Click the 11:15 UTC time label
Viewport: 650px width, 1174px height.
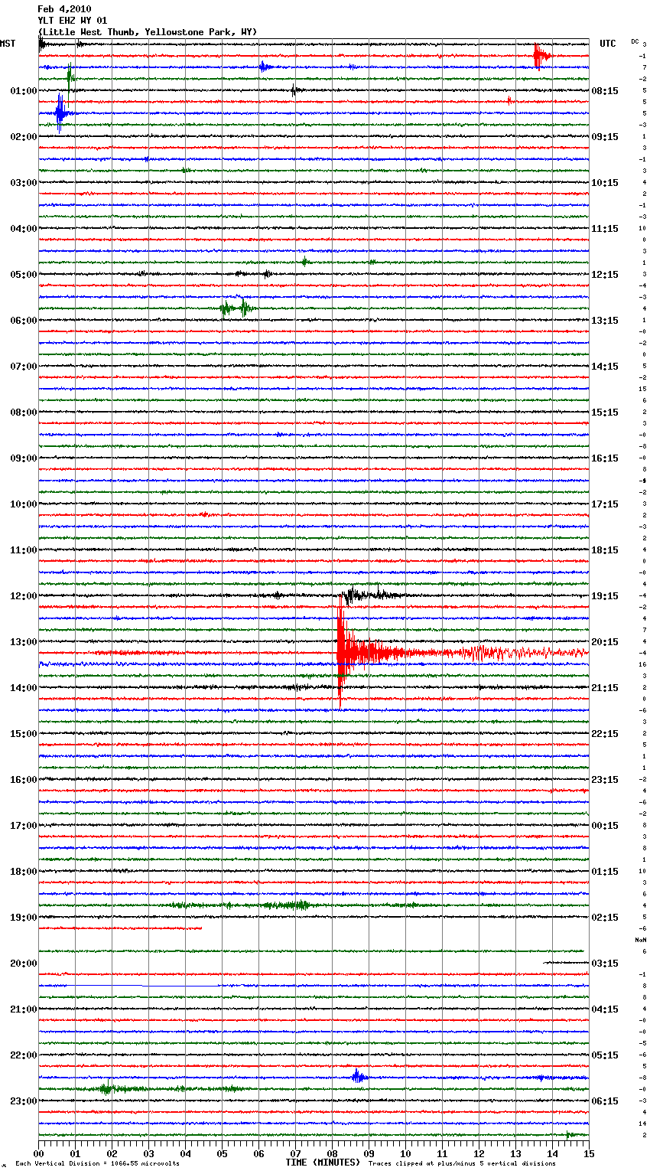[x=605, y=229]
